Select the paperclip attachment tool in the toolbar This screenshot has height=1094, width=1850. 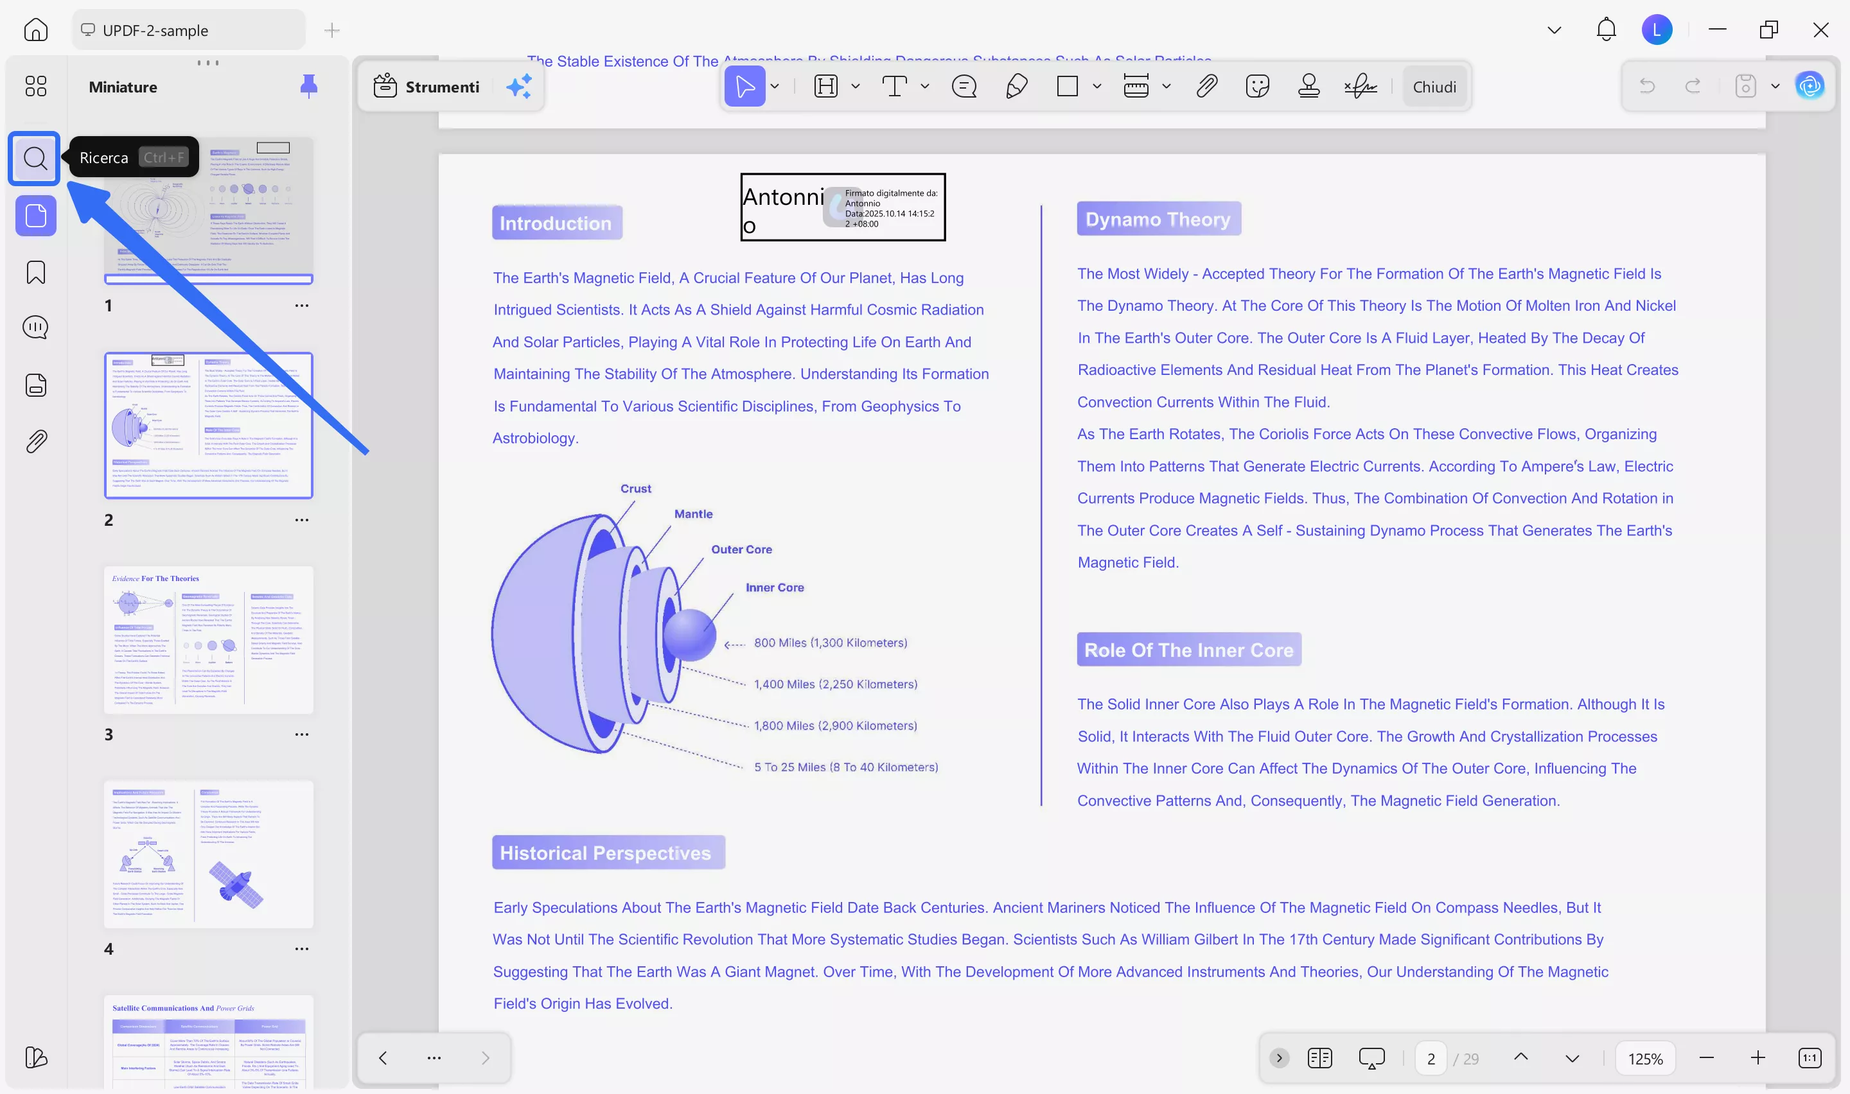1206,86
